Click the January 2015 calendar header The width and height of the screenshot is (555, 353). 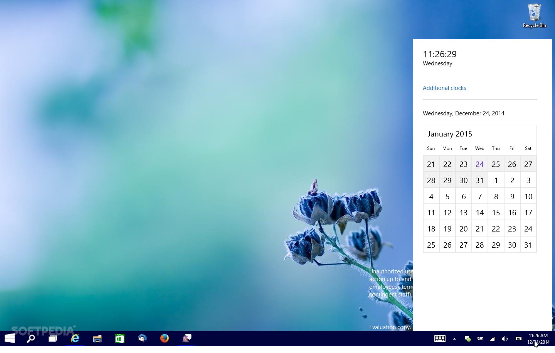(449, 134)
